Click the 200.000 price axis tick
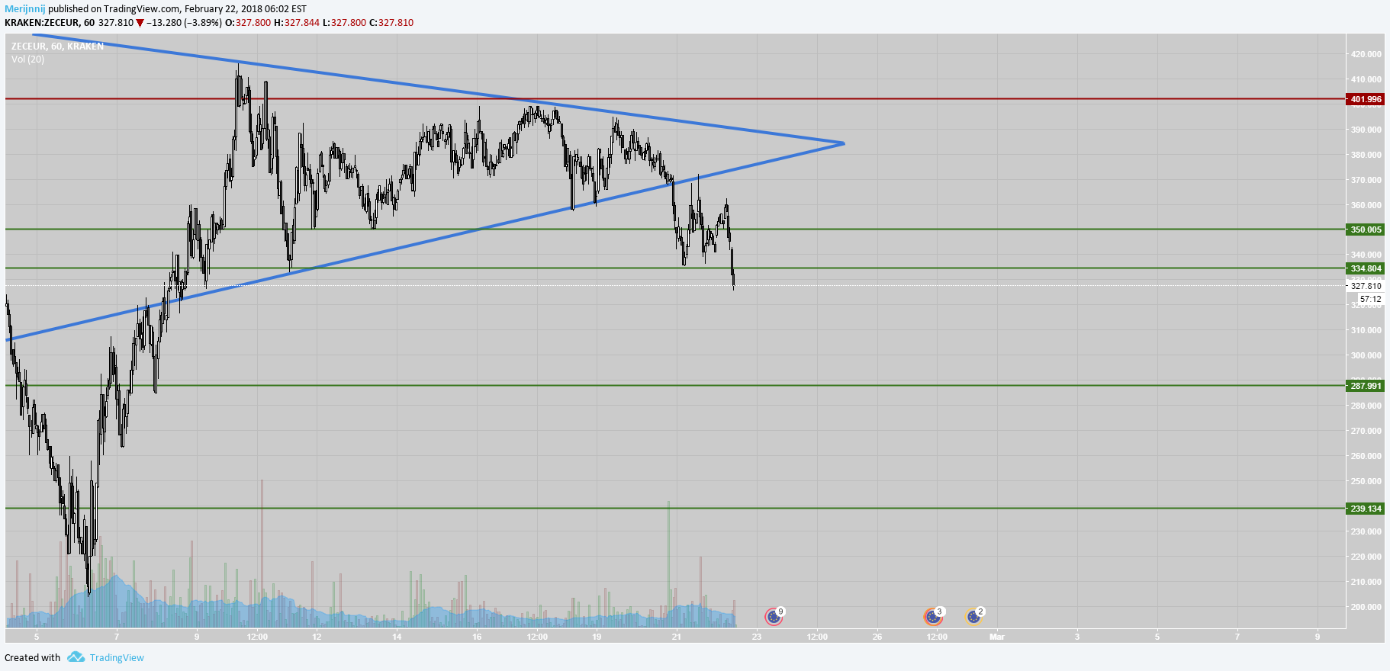 point(1366,607)
